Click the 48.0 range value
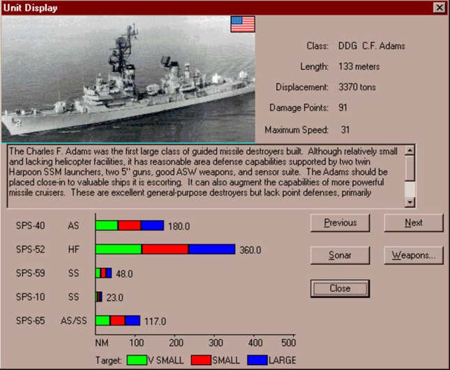 [x=124, y=274]
